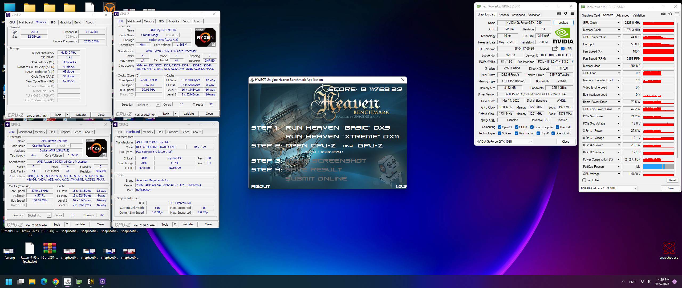Image resolution: width=682 pixels, height=288 pixels.
Task: Toggle the PhysX checkbox
Action: [x=538, y=133]
